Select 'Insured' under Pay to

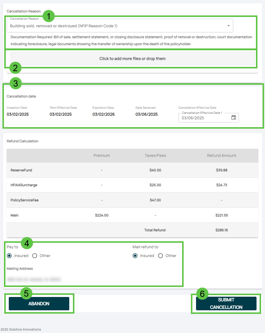coord(9,256)
